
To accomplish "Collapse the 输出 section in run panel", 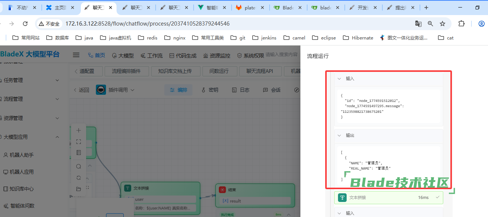I will 339,135.
